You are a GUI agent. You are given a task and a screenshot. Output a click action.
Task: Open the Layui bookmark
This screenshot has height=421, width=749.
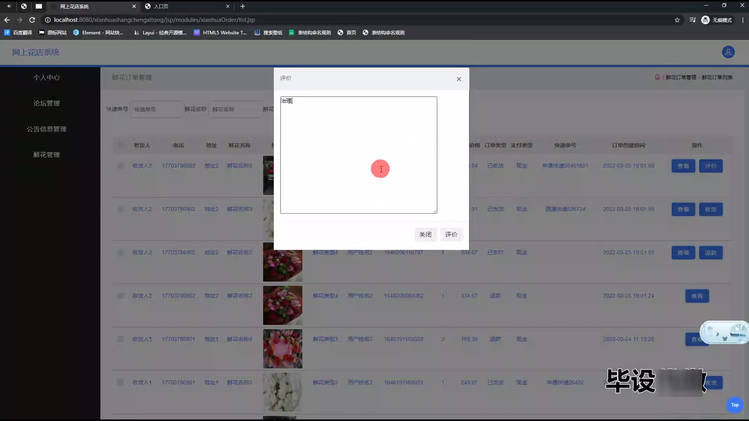coord(160,33)
